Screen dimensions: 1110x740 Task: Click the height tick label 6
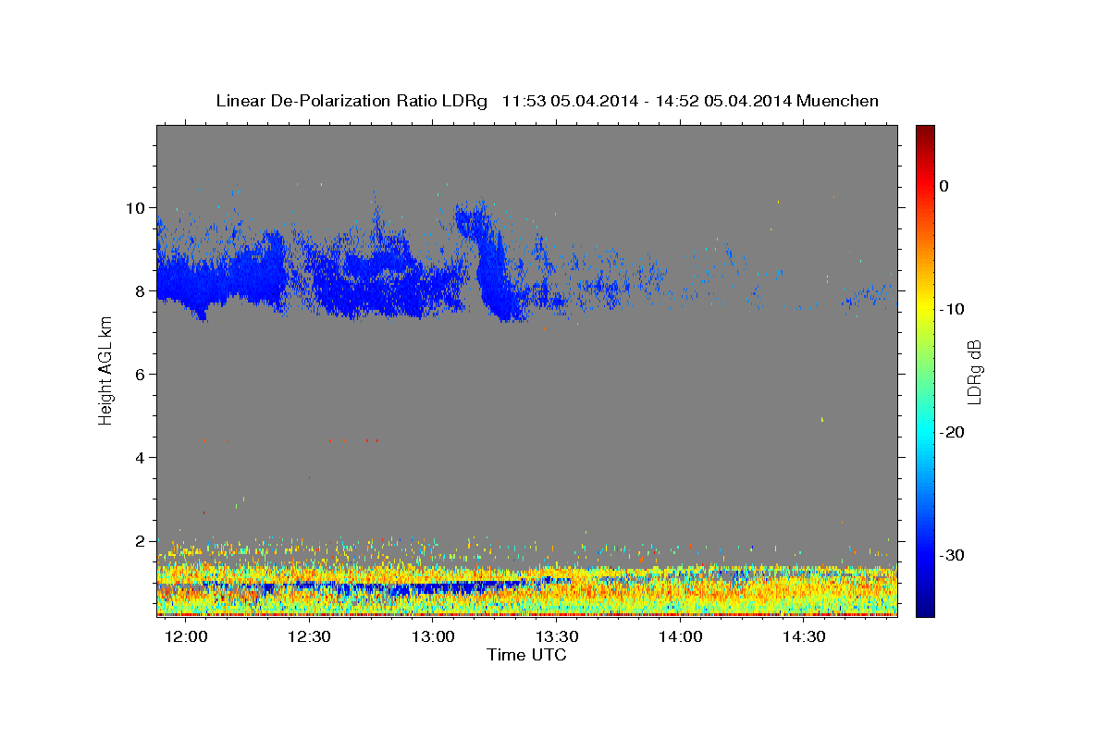[142, 374]
